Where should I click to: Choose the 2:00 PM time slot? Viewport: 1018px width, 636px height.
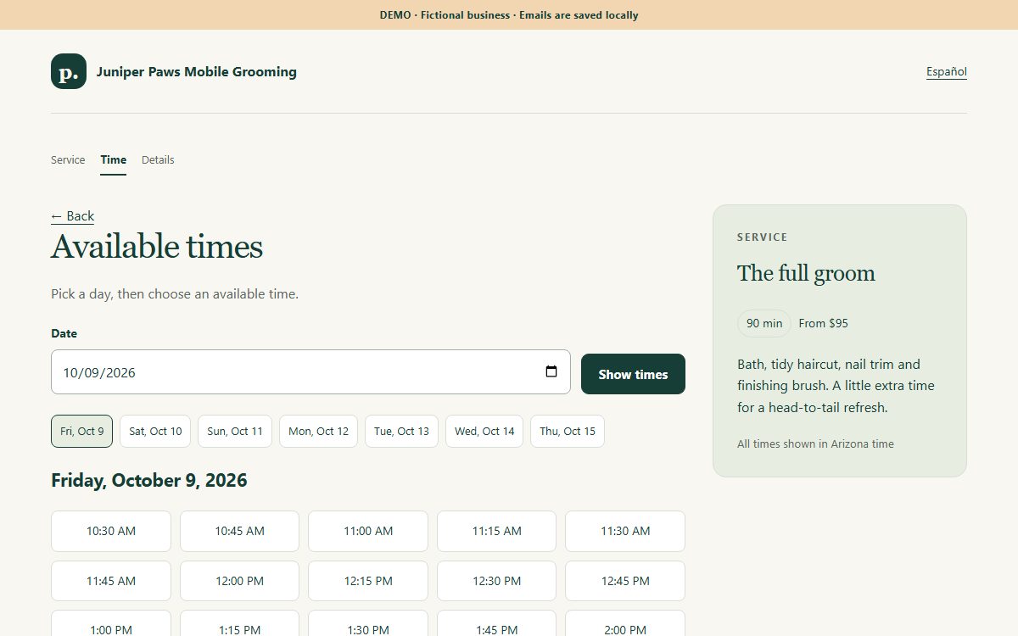click(x=625, y=624)
